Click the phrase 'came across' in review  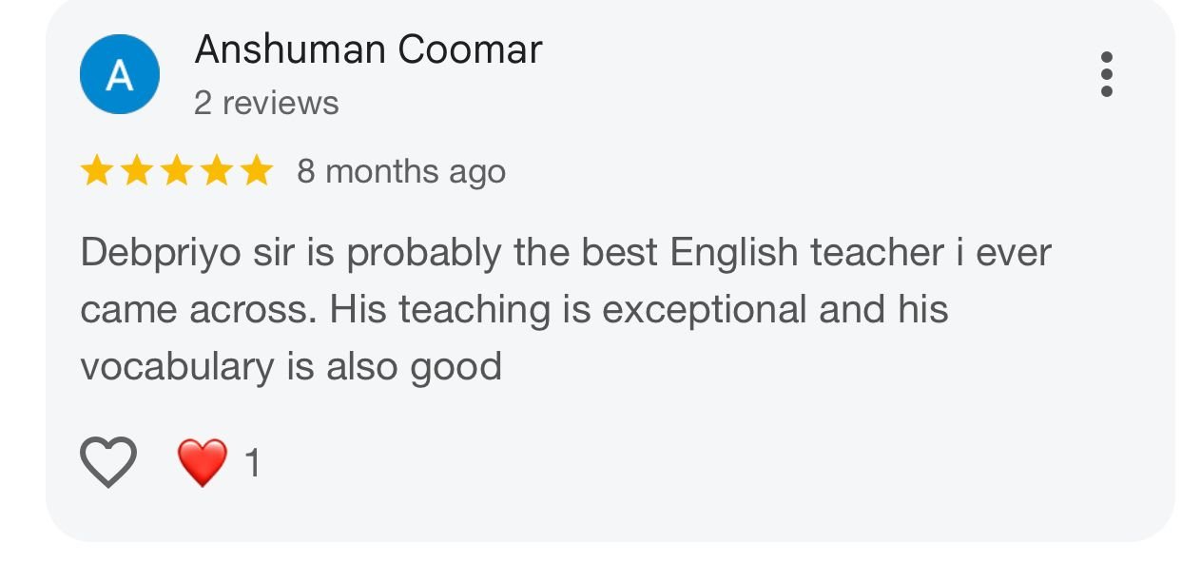[197, 310]
